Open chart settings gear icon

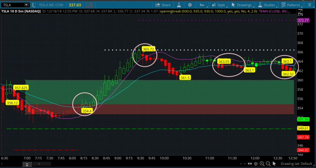click(190, 5)
